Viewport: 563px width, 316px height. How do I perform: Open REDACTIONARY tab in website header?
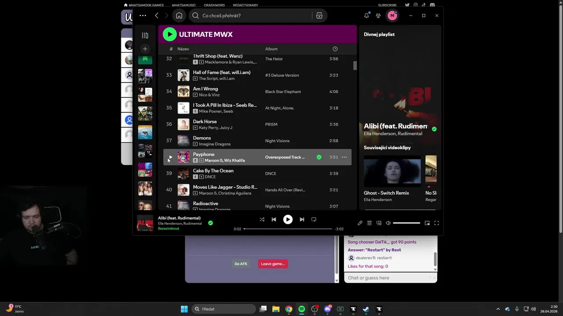[x=245, y=5]
